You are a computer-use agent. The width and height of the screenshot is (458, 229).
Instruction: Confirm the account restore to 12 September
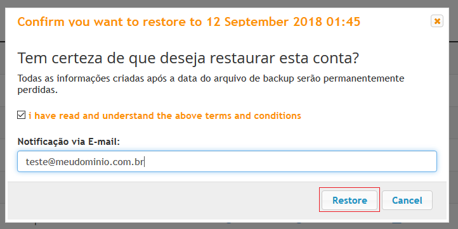(x=350, y=200)
